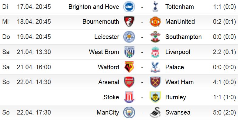238x120 pixels.
Task: Click the Tottenham cockerel crest
Action: coord(155,6)
